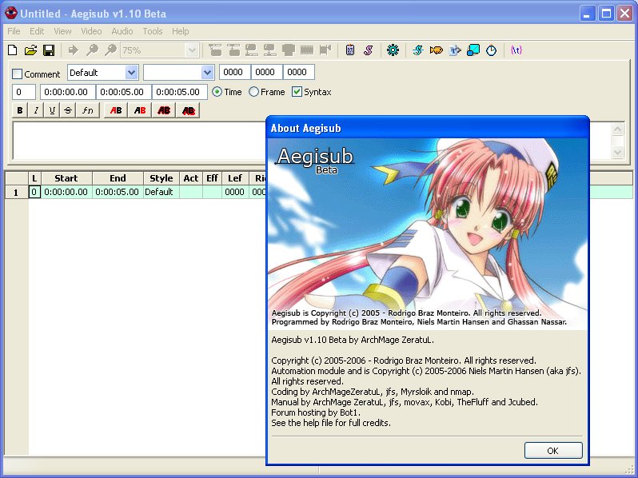
Task: Open a file with the folder icon
Action: tap(31, 50)
